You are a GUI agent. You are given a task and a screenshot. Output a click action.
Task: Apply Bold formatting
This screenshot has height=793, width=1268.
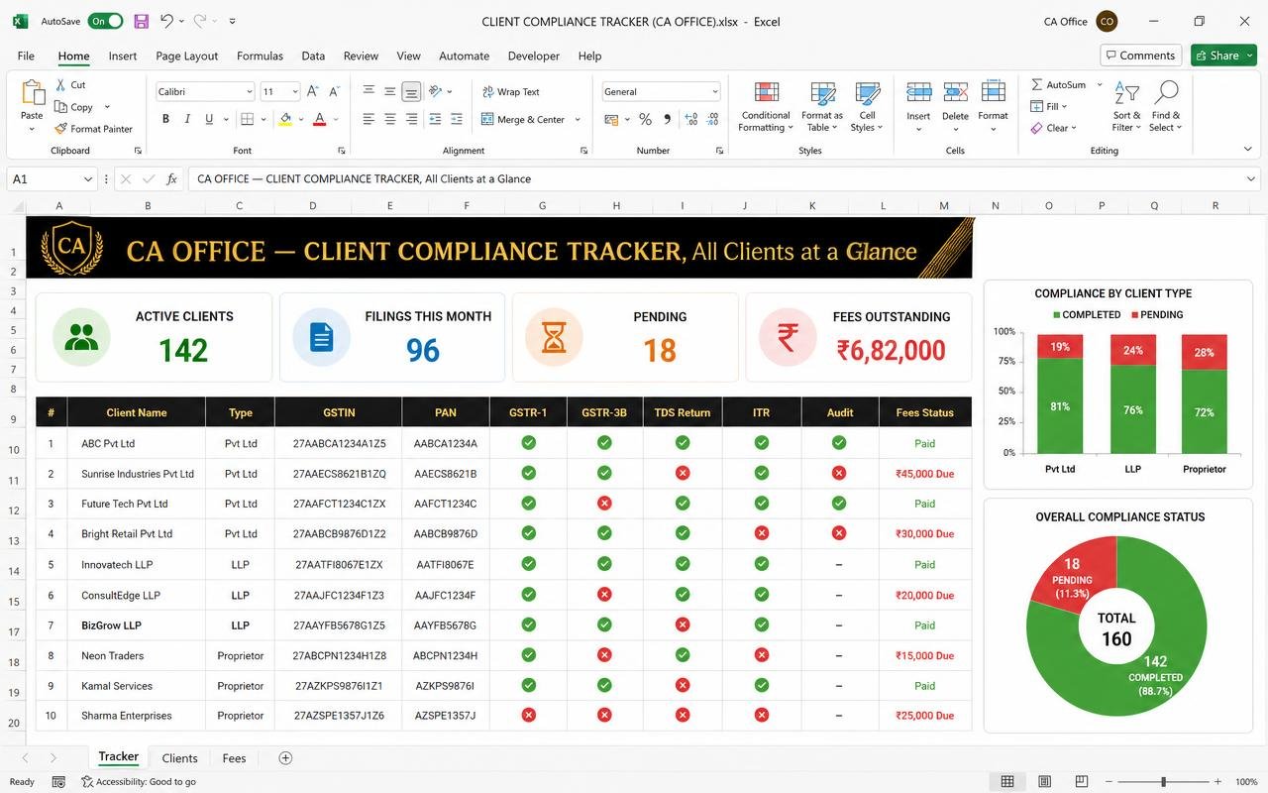click(165, 119)
